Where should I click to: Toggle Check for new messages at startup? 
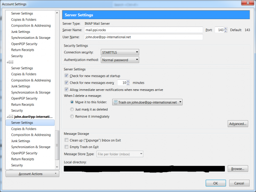pos(66,75)
